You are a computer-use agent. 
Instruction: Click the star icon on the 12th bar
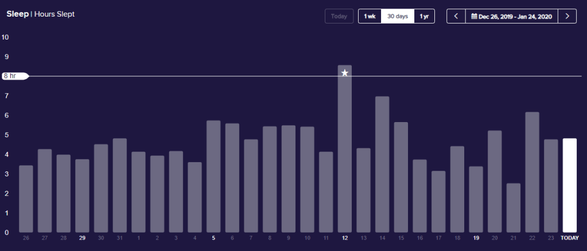(x=345, y=73)
